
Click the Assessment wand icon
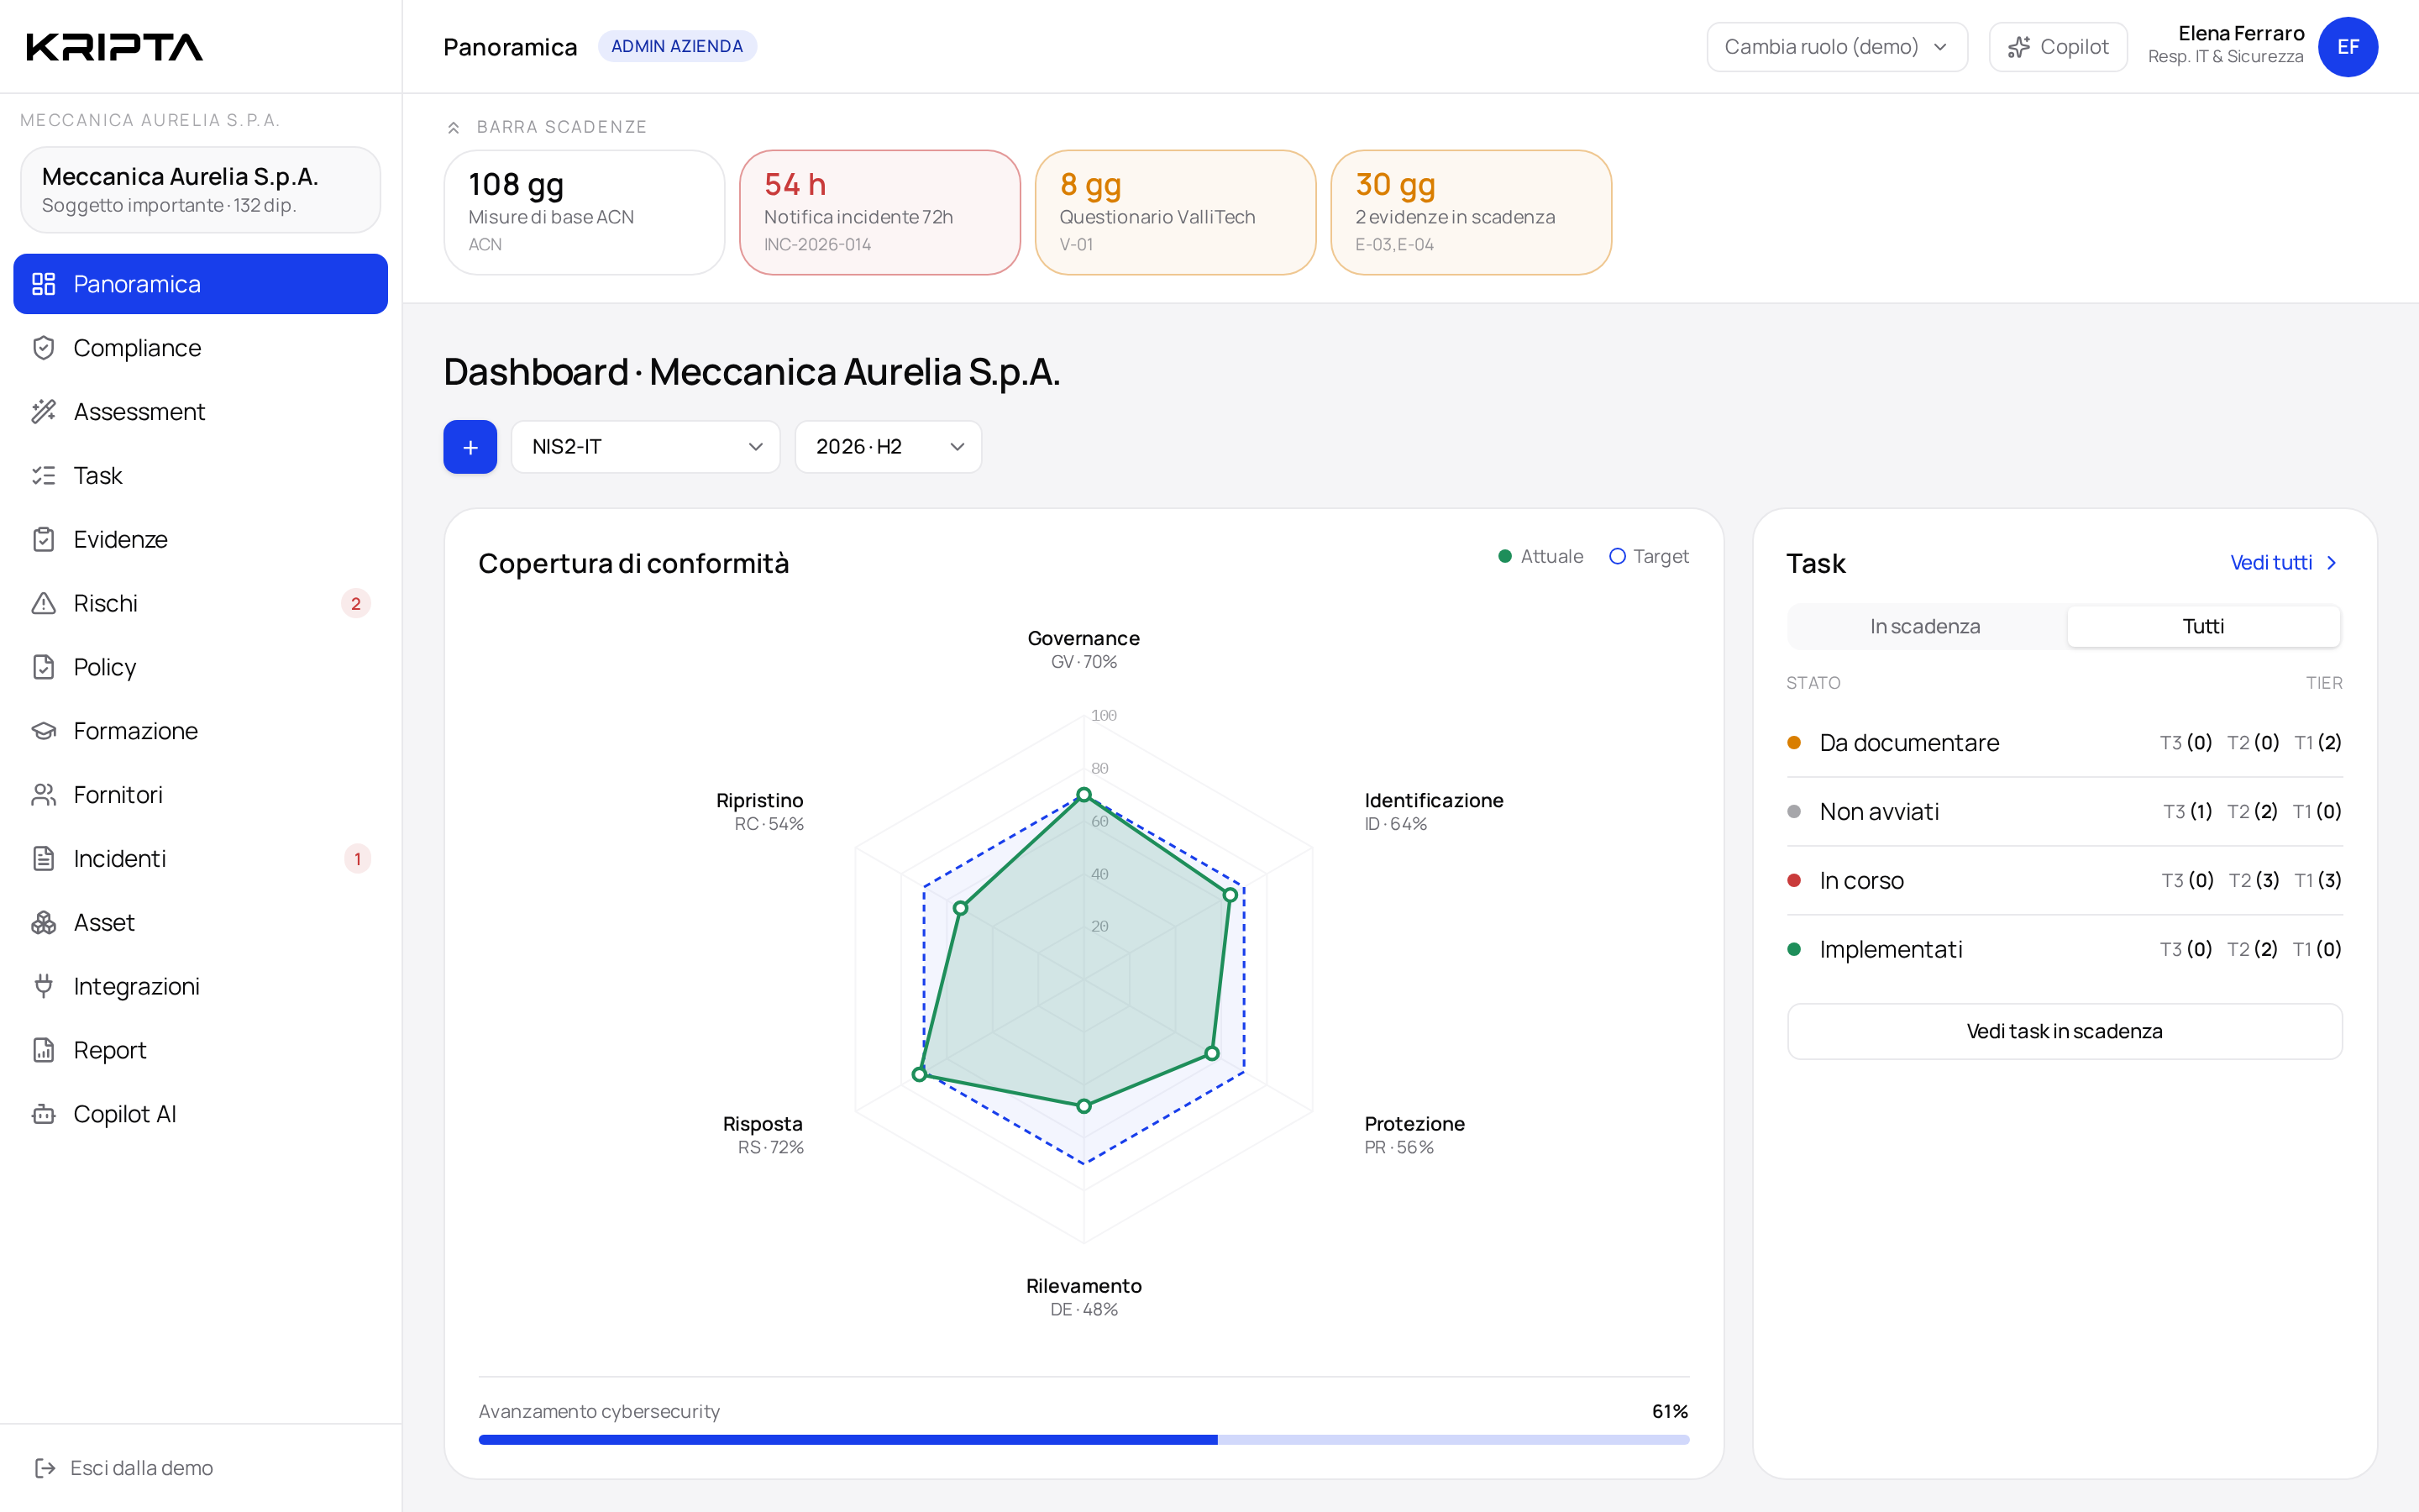click(43, 412)
